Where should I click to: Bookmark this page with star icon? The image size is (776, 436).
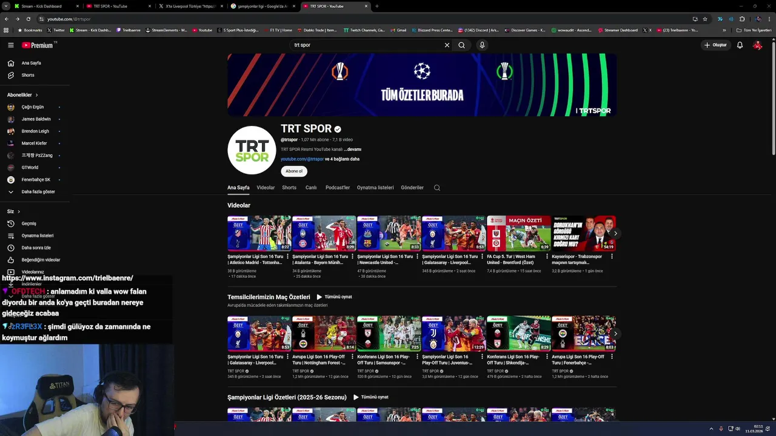tap(705, 19)
